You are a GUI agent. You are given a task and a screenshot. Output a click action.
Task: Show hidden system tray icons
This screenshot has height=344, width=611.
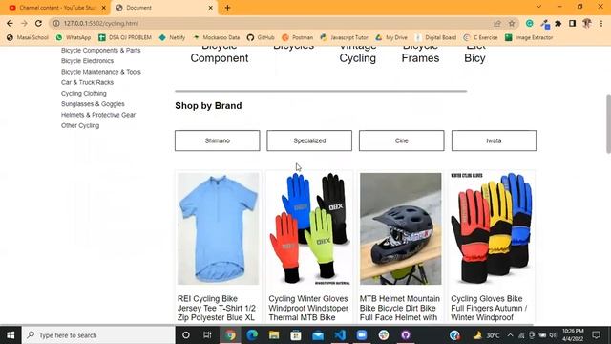(510, 335)
